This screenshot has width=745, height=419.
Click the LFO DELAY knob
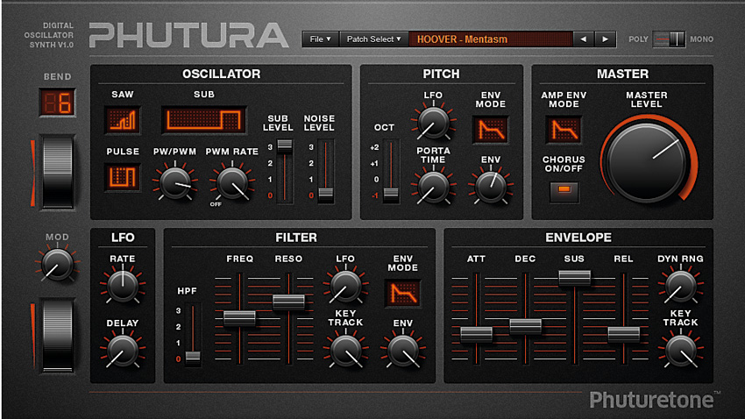(x=123, y=351)
